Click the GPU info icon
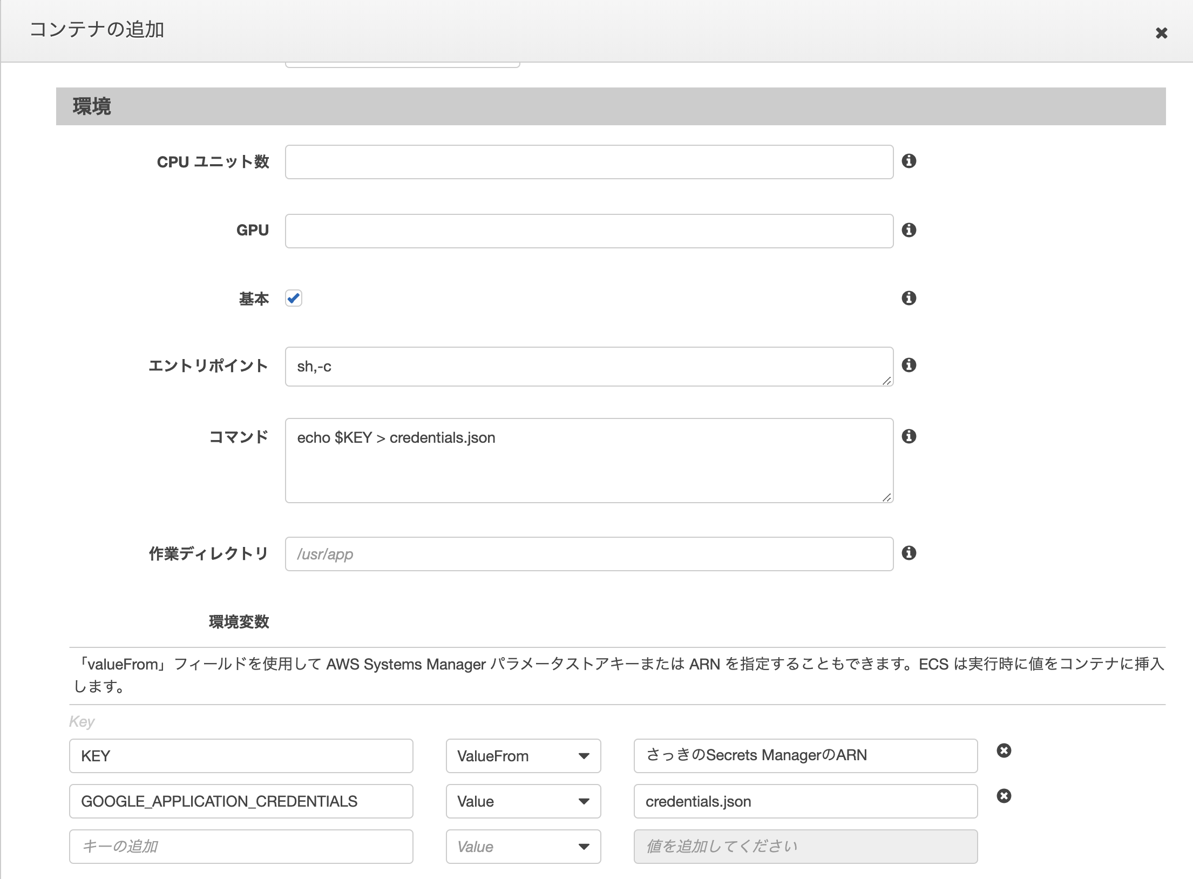 click(x=909, y=230)
